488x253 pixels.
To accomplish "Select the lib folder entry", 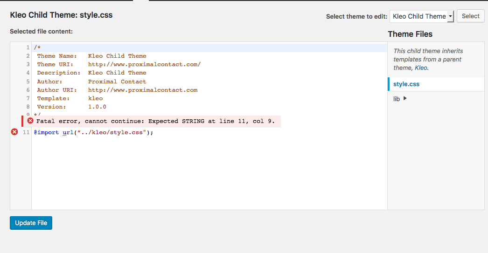I will [397, 99].
